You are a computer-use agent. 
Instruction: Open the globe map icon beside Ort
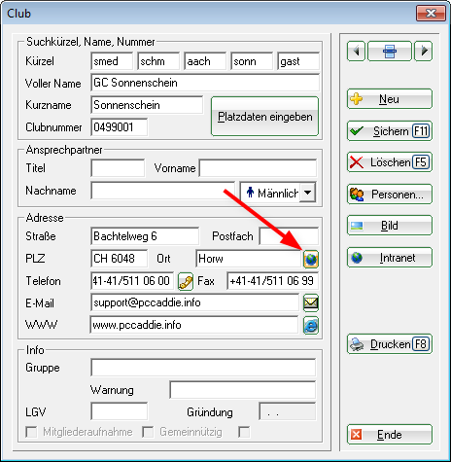[x=311, y=259]
